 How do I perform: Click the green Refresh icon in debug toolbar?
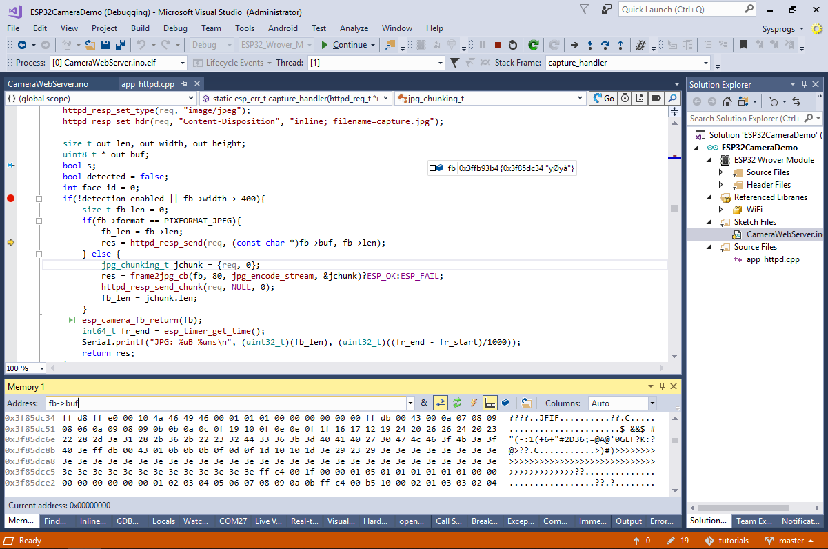(x=534, y=45)
